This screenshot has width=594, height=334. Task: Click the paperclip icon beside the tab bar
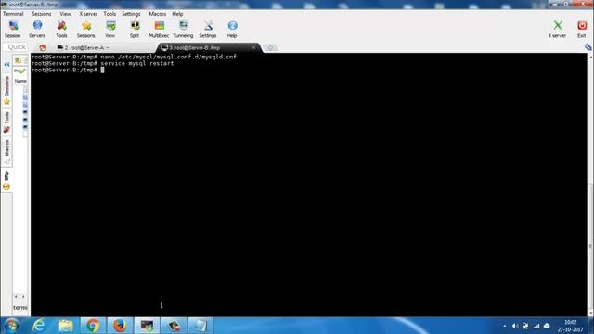pyautogui.click(x=588, y=47)
